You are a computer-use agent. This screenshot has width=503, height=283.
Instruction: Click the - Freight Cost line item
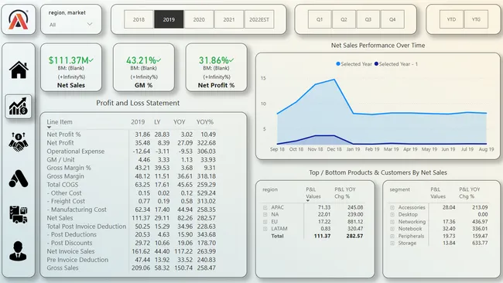(66, 201)
